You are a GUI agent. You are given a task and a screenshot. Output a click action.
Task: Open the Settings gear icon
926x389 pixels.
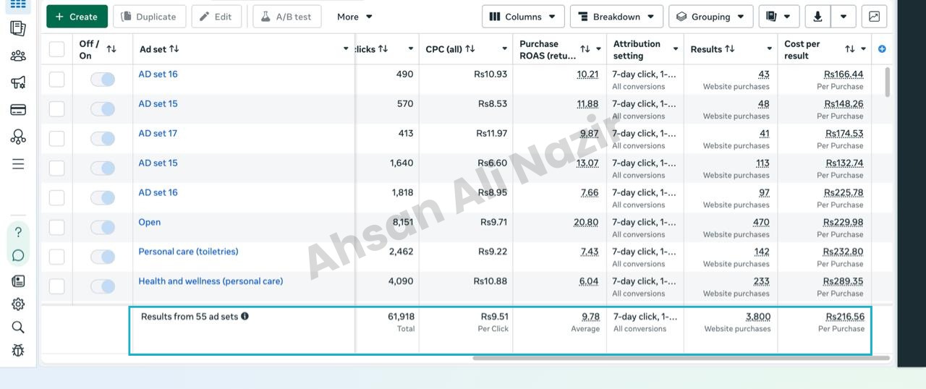pyautogui.click(x=18, y=304)
